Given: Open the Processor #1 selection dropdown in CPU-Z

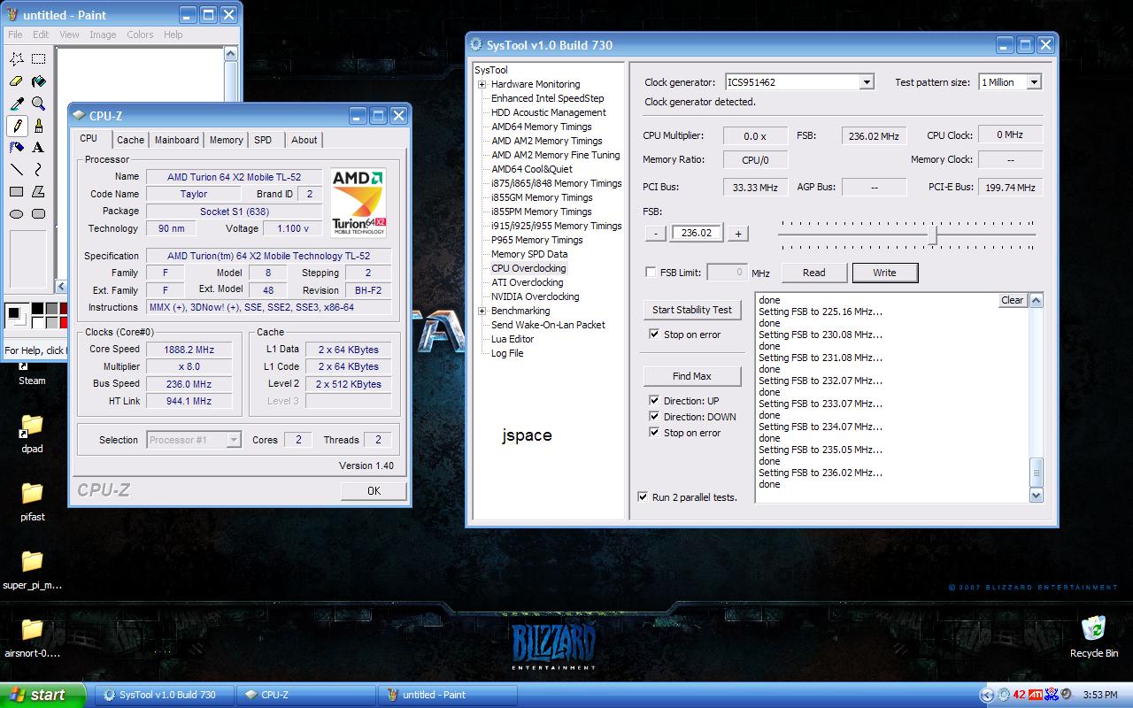Looking at the screenshot, I should click(x=234, y=440).
